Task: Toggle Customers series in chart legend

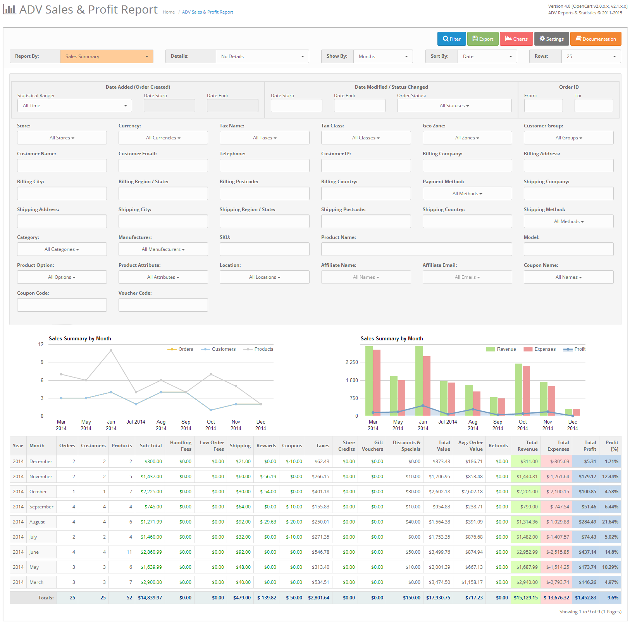Action: click(x=218, y=349)
